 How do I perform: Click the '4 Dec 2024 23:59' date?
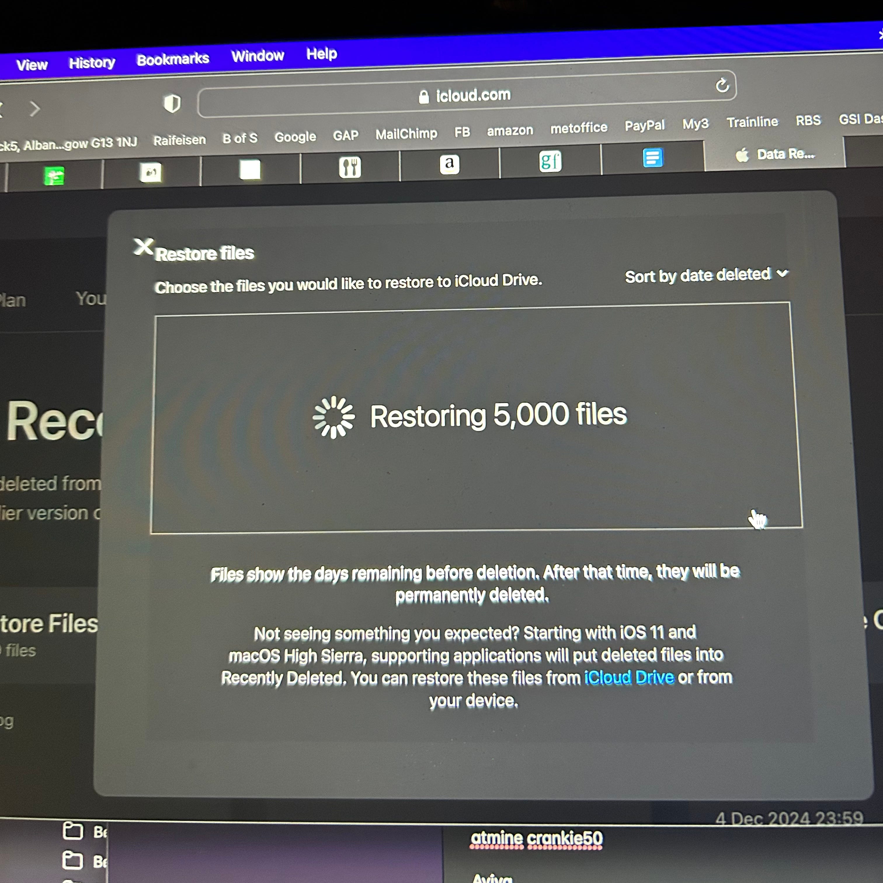[789, 818]
